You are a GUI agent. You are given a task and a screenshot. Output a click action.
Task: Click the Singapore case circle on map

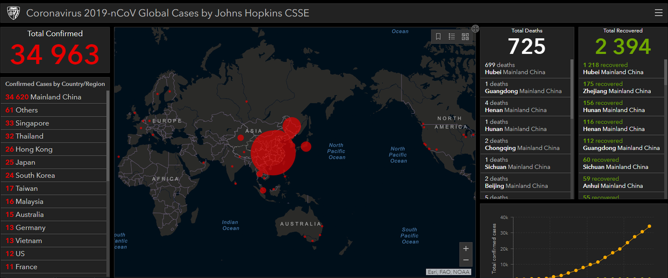tap(263, 190)
